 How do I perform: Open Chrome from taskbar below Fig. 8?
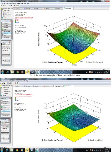click(18, 72)
